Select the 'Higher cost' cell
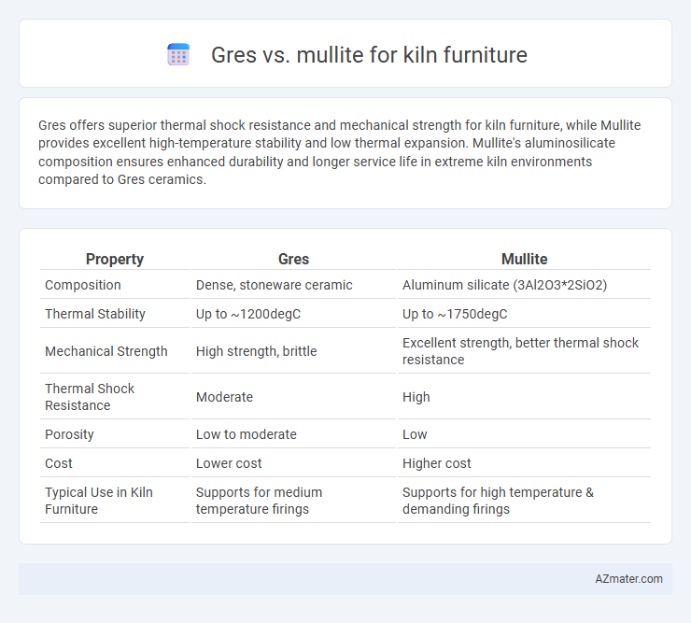Screen dimensions: 691x623 pos(437,463)
